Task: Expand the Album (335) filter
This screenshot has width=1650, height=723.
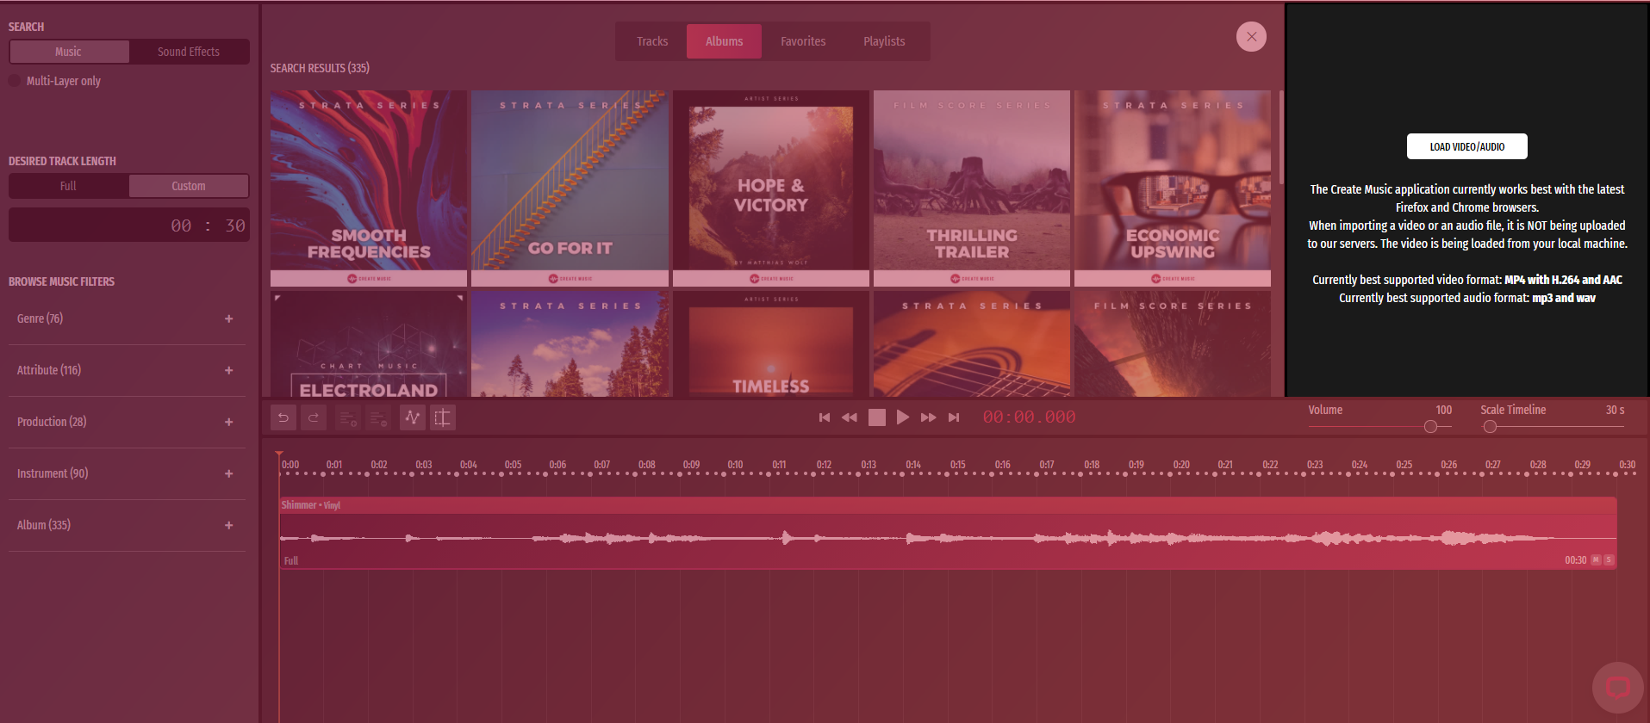Action: point(127,525)
